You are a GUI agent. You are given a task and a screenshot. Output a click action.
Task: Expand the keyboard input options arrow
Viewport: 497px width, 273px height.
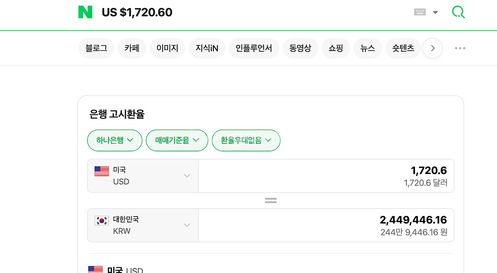coord(435,12)
